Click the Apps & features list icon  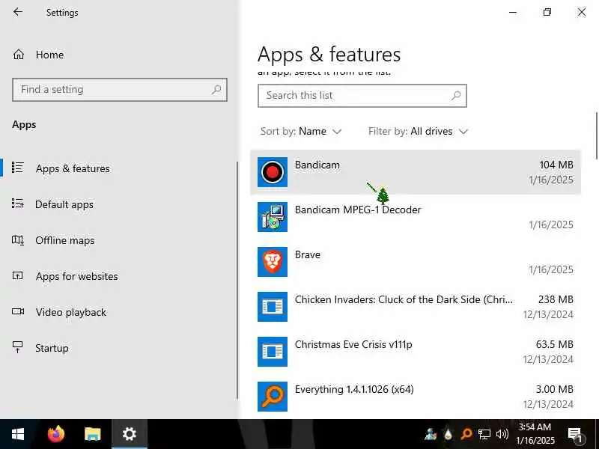pos(17,168)
